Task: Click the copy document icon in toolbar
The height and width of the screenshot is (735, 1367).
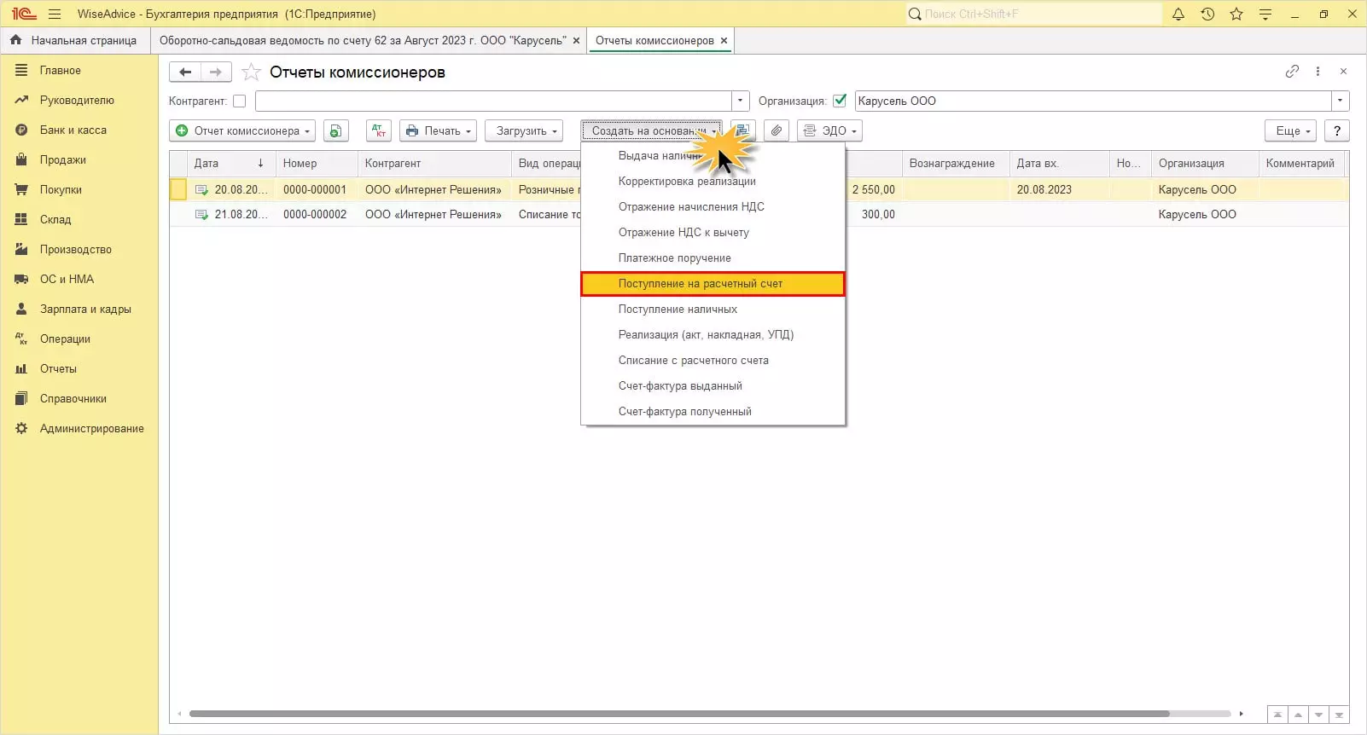Action: click(336, 130)
